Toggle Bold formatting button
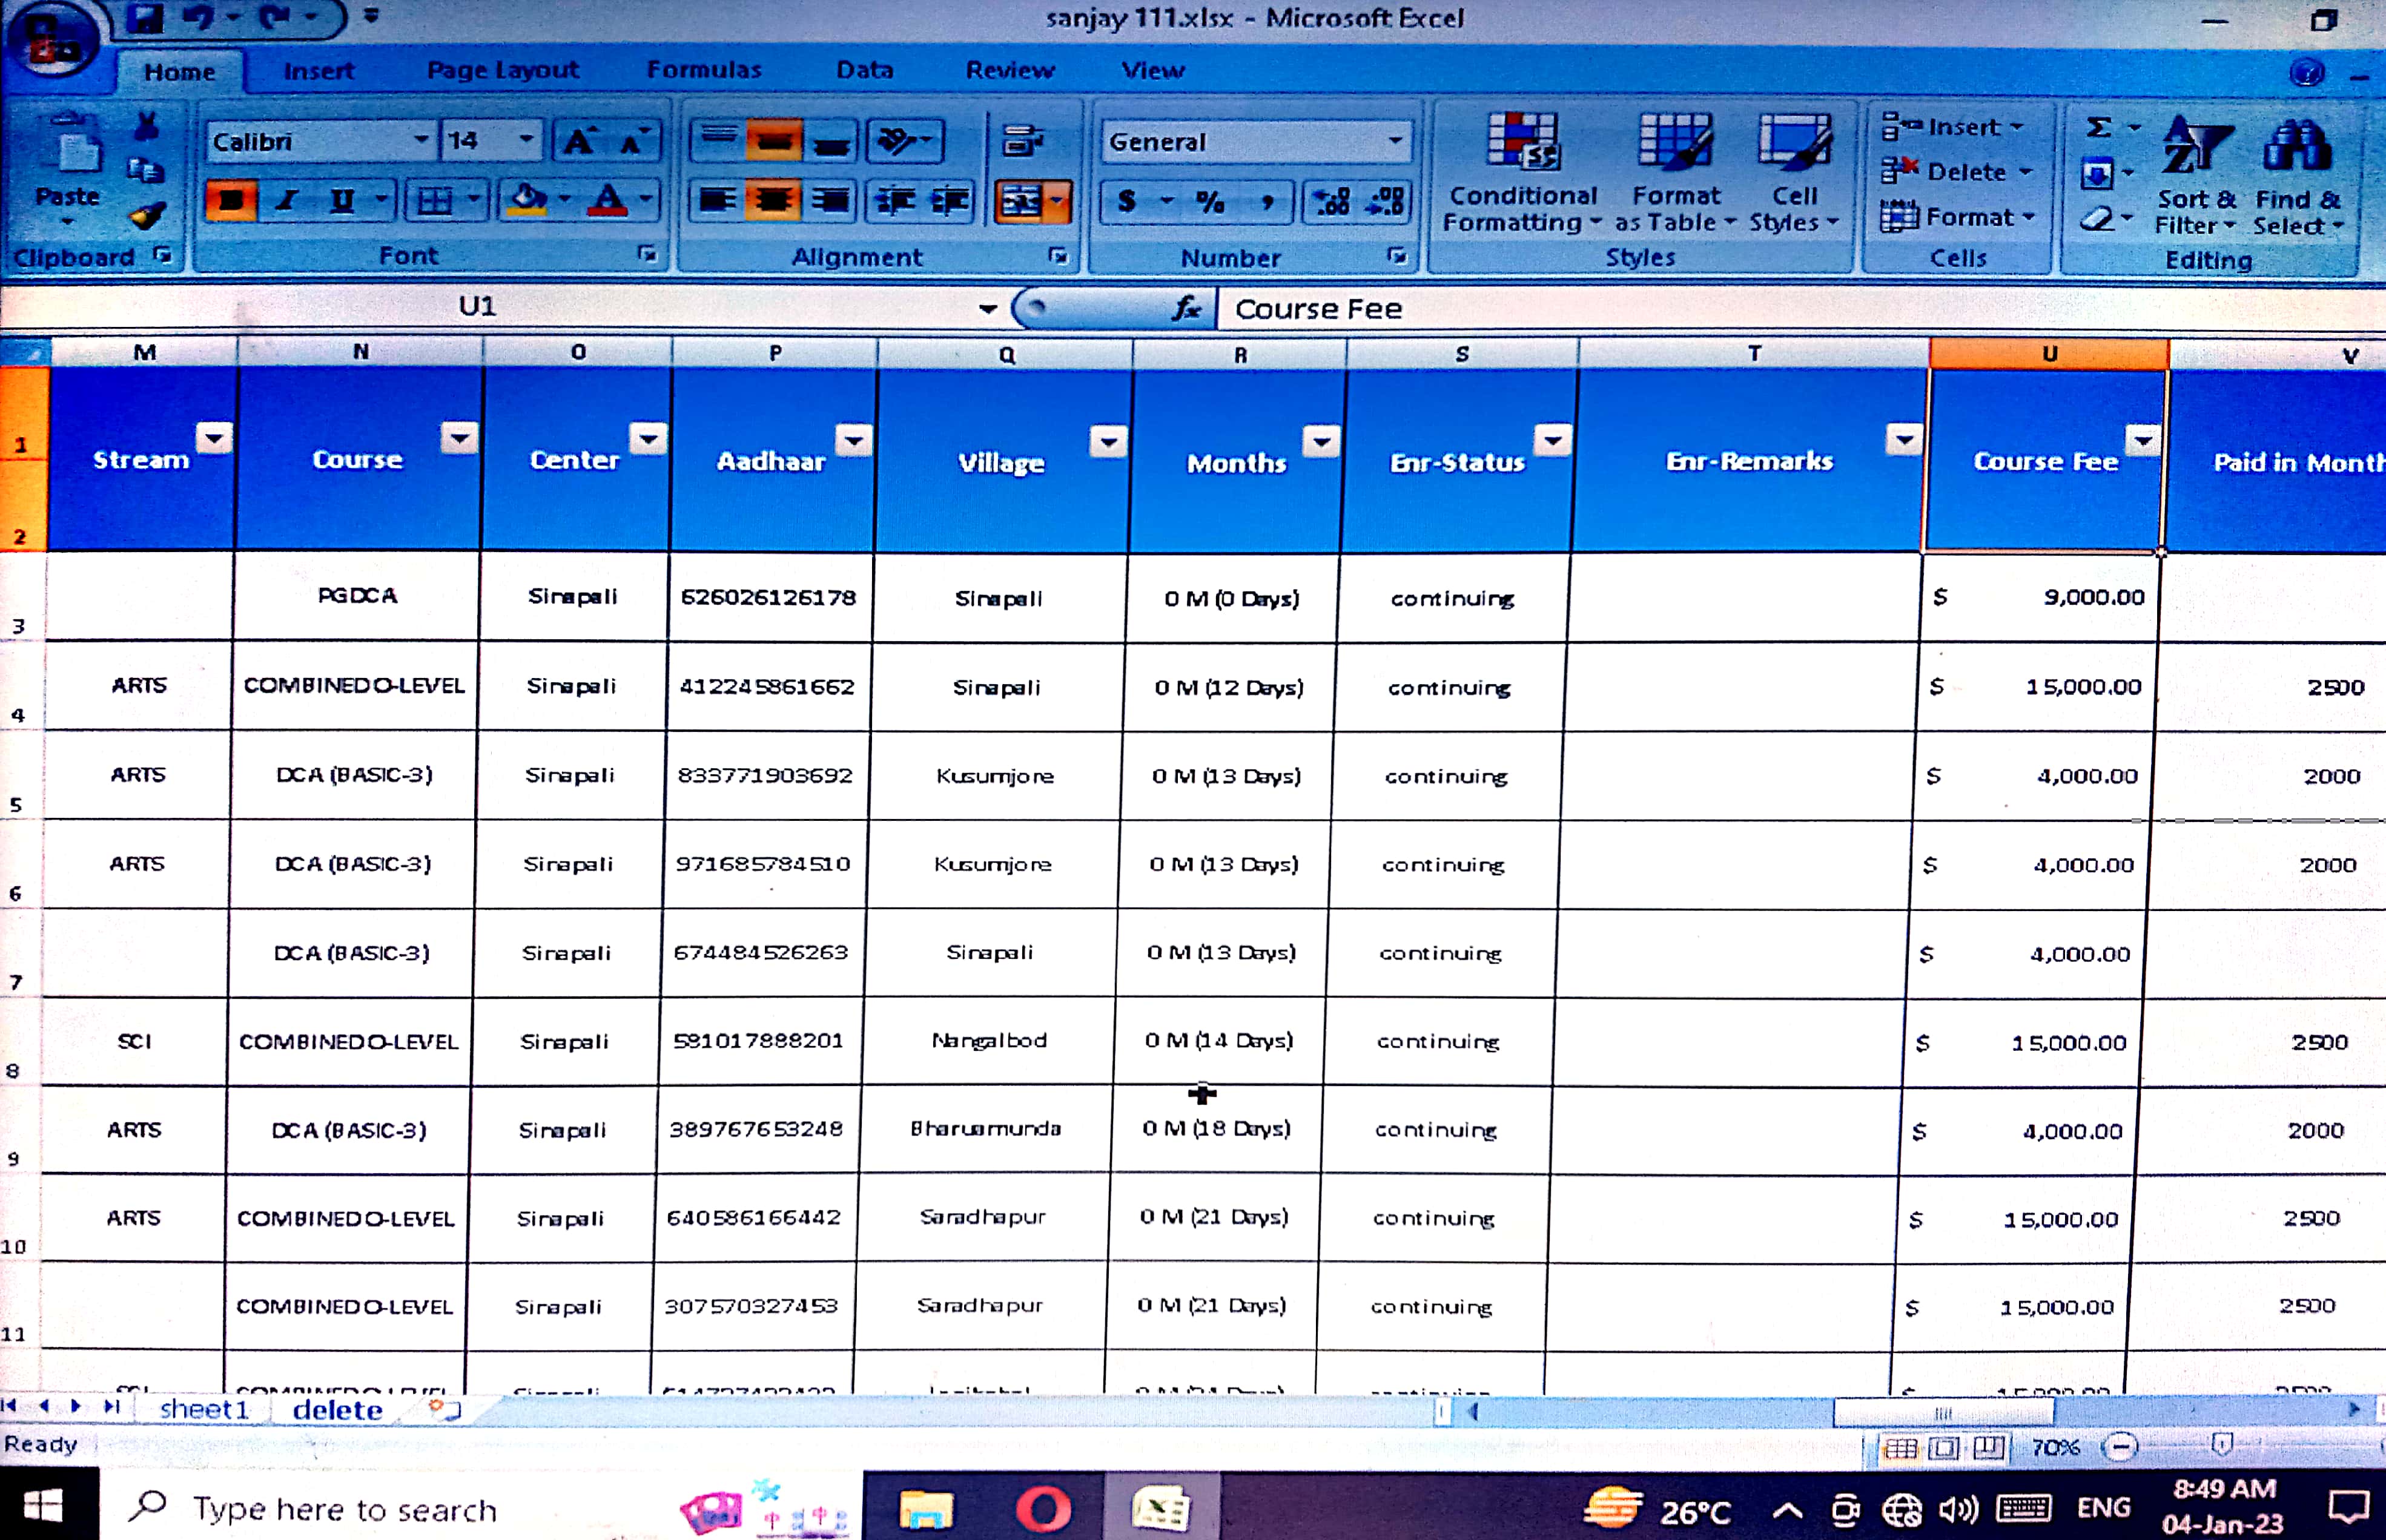2386x1540 pixels. [x=231, y=201]
